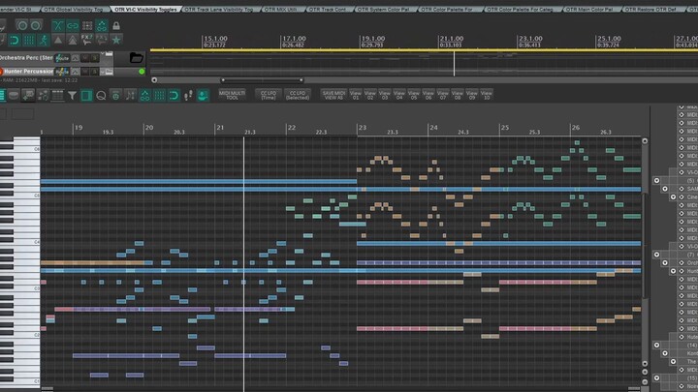Image resolution: width=698 pixels, height=392 pixels.
Task: Click the drum icon in the MIDI toolbar
Action: pos(14,95)
